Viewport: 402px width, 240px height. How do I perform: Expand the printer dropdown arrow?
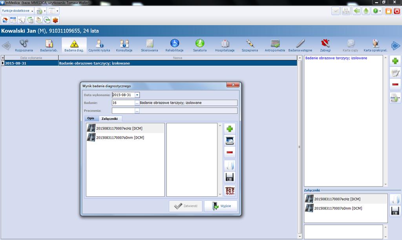tap(45, 11)
